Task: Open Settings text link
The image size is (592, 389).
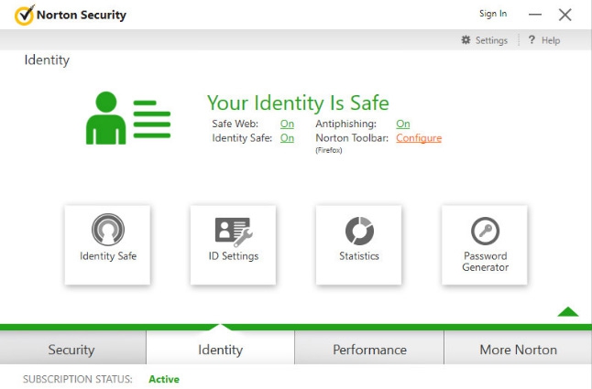Action: 491,40
